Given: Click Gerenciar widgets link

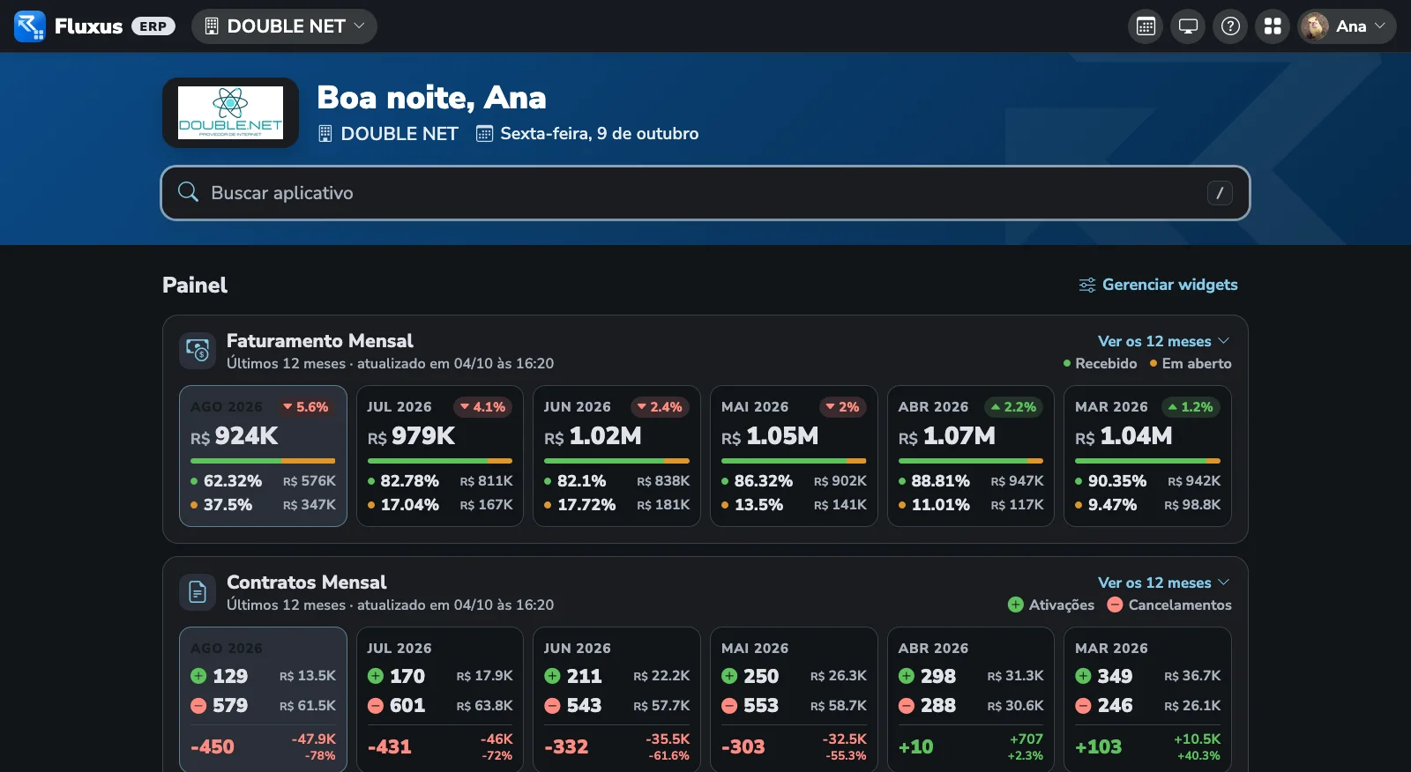Looking at the screenshot, I should point(1158,285).
